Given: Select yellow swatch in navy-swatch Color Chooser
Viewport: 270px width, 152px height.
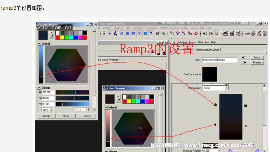Looking at the screenshot, I should click(62, 37).
